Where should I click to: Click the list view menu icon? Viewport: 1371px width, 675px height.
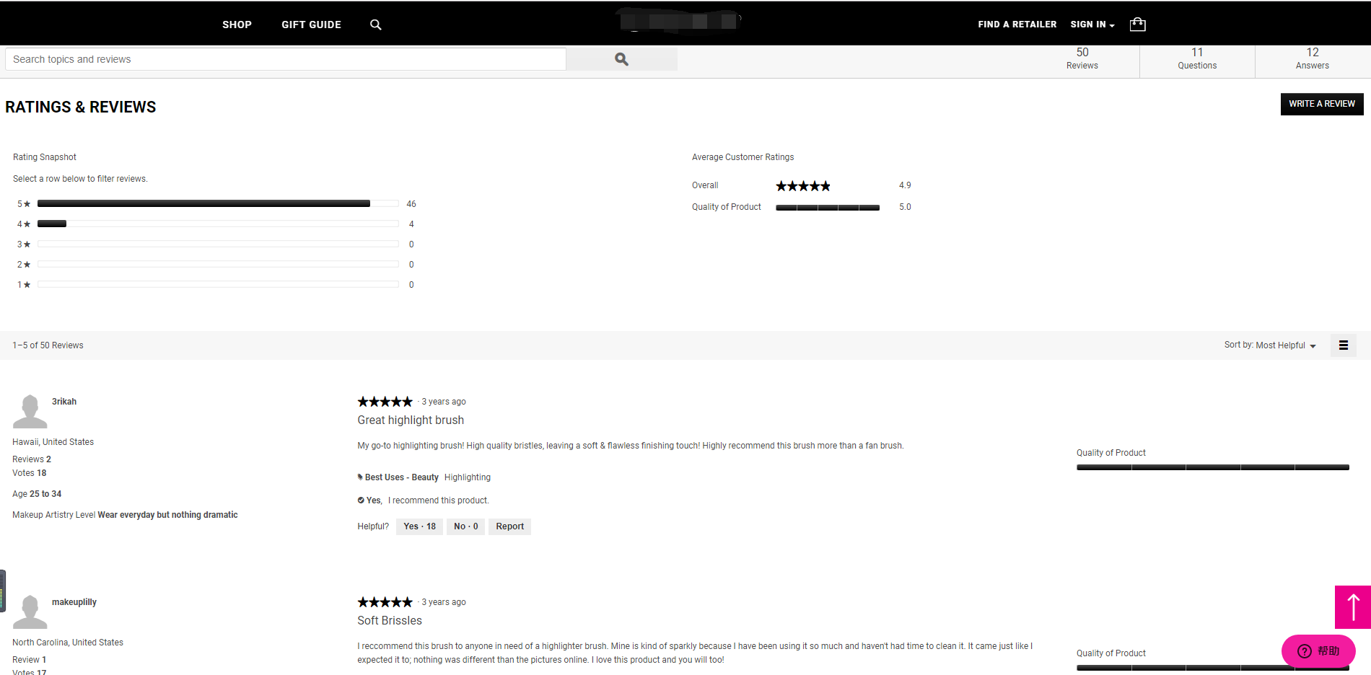pos(1343,345)
